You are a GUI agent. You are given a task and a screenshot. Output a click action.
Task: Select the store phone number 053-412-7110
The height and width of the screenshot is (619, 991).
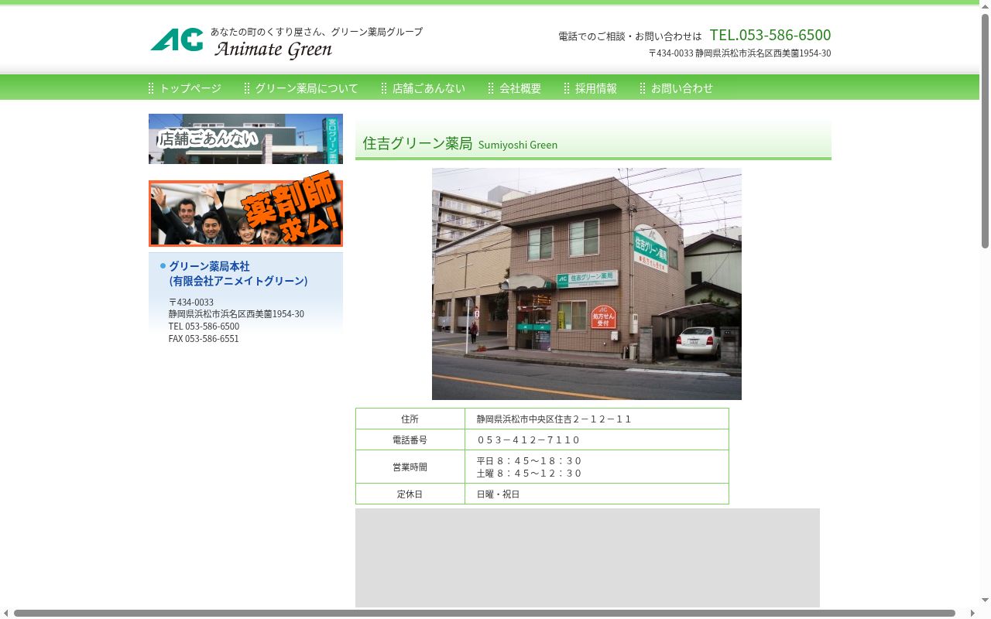528,440
